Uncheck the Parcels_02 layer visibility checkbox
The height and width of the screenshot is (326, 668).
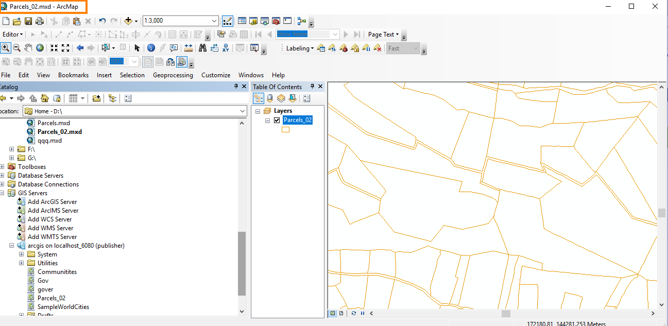(x=277, y=120)
